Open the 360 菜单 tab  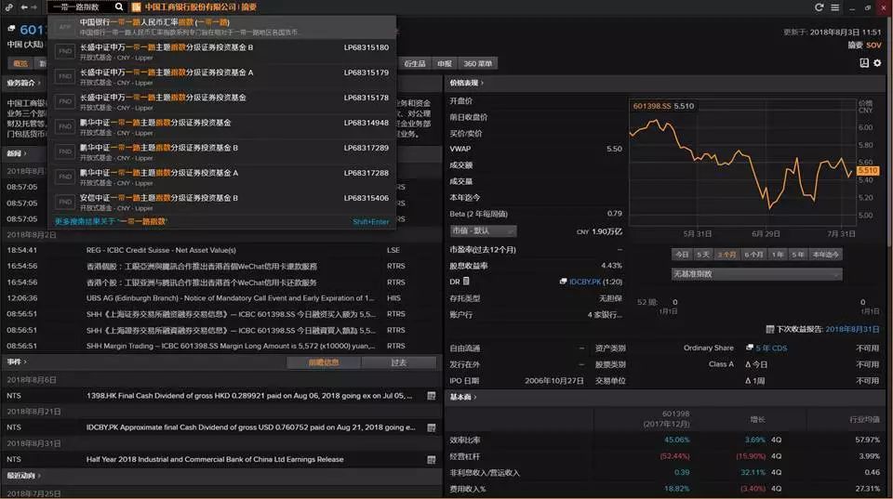[477, 63]
